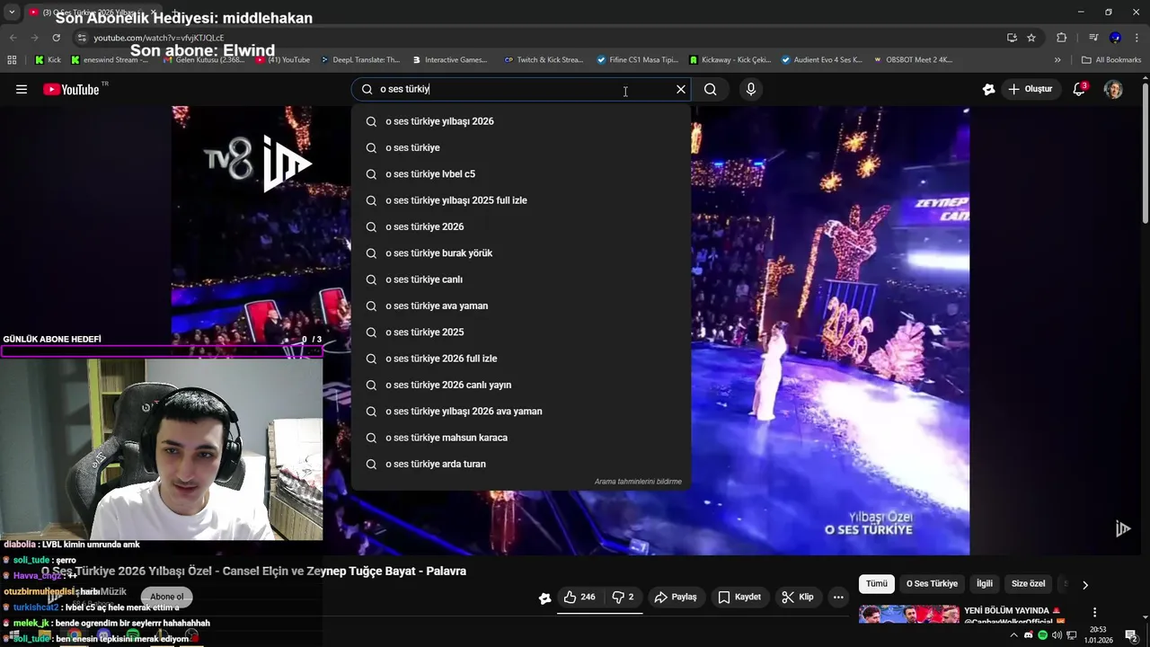This screenshot has height=647, width=1150.
Task: Save video with the Kaydet button
Action: (739, 597)
